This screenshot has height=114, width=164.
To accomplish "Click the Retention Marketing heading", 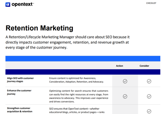I will click(39, 28).
